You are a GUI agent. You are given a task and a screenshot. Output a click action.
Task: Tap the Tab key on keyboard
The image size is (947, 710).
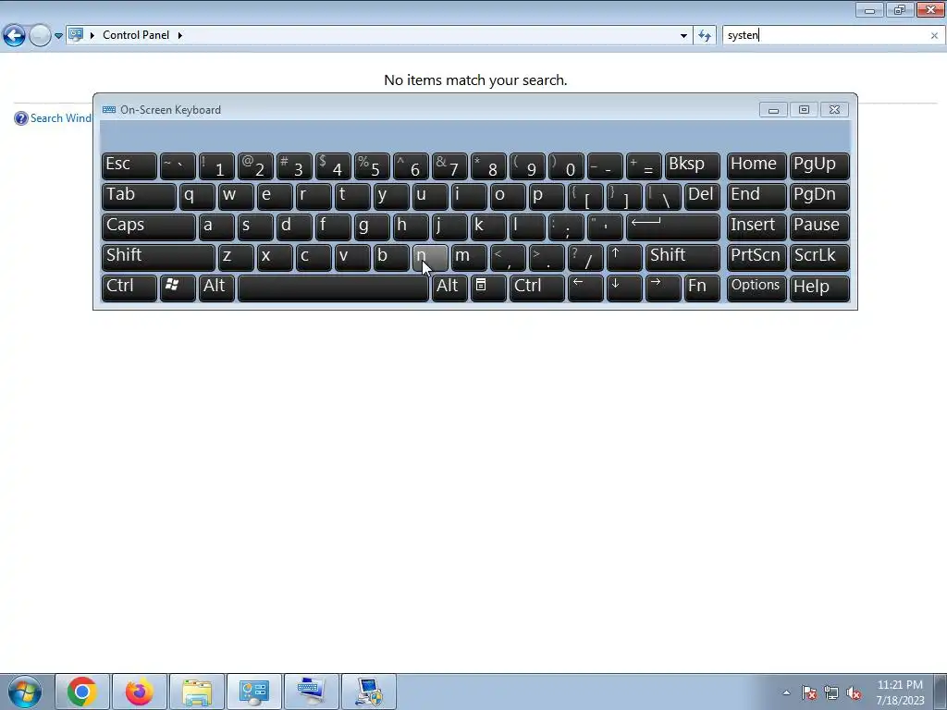pos(139,196)
